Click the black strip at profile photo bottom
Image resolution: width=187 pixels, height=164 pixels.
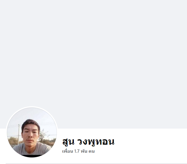coord(32,156)
